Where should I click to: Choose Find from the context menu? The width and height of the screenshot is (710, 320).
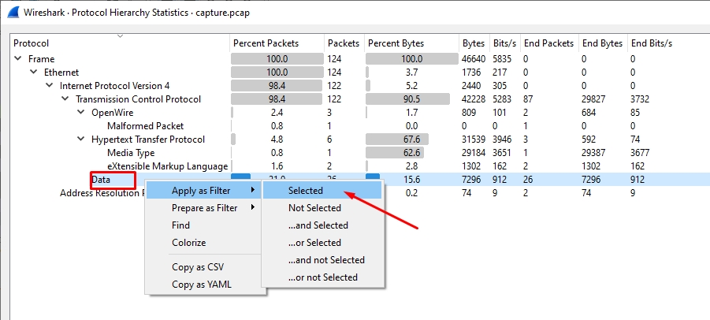tap(181, 225)
